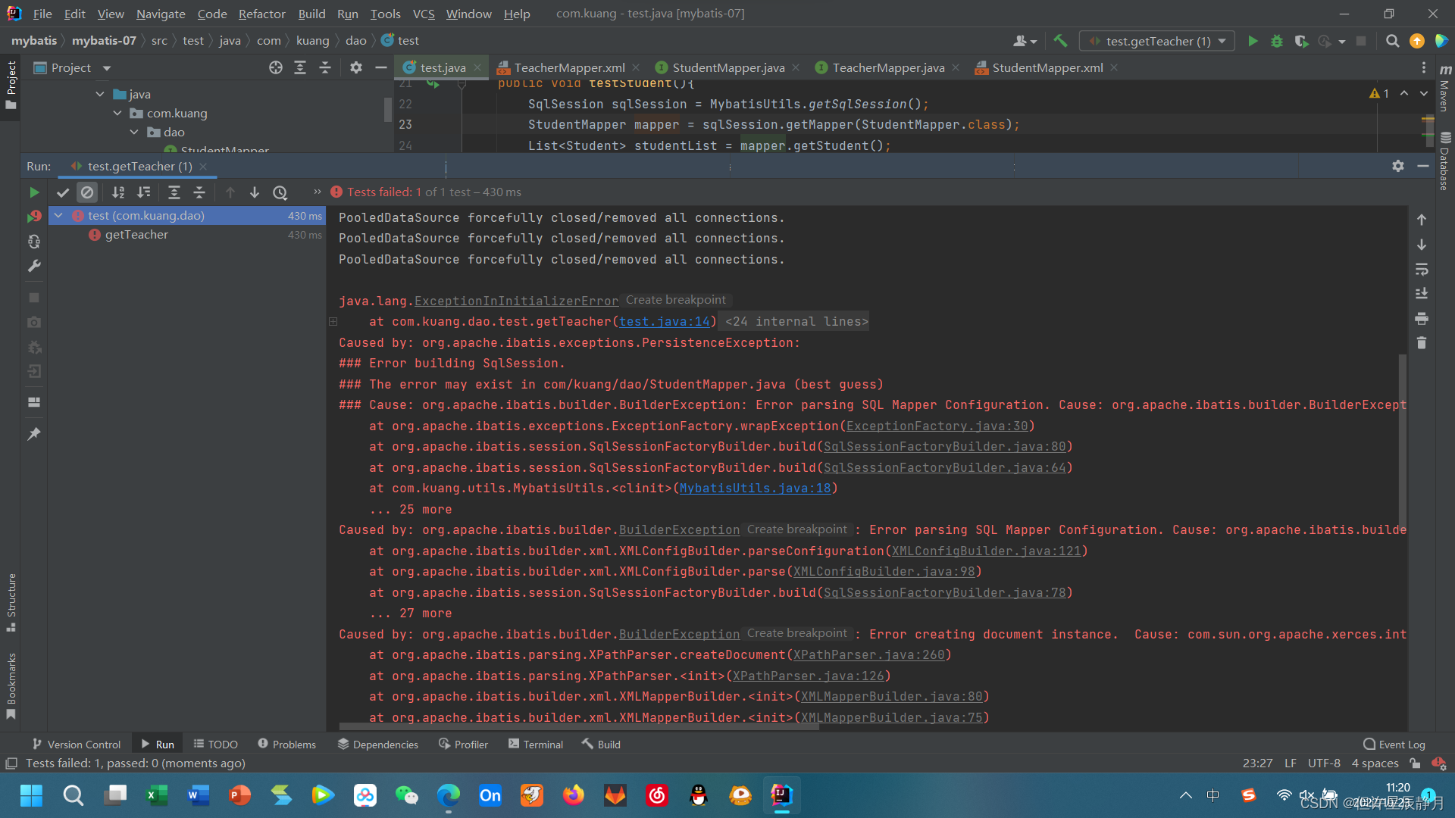
Task: Toggle show ignored tests filter
Action: click(x=87, y=192)
